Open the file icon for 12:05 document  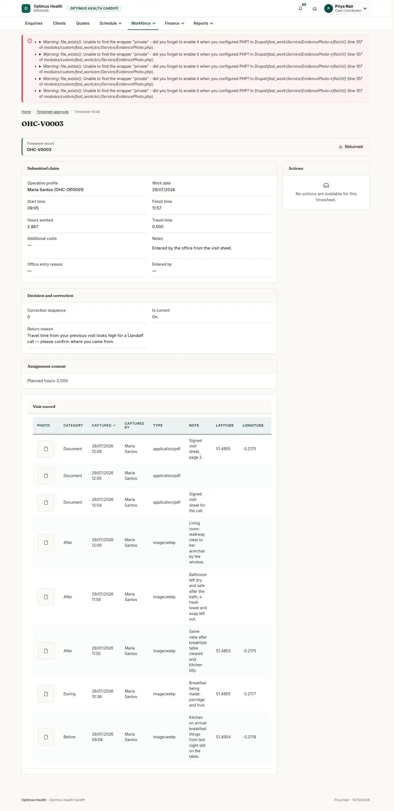pyautogui.click(x=46, y=476)
